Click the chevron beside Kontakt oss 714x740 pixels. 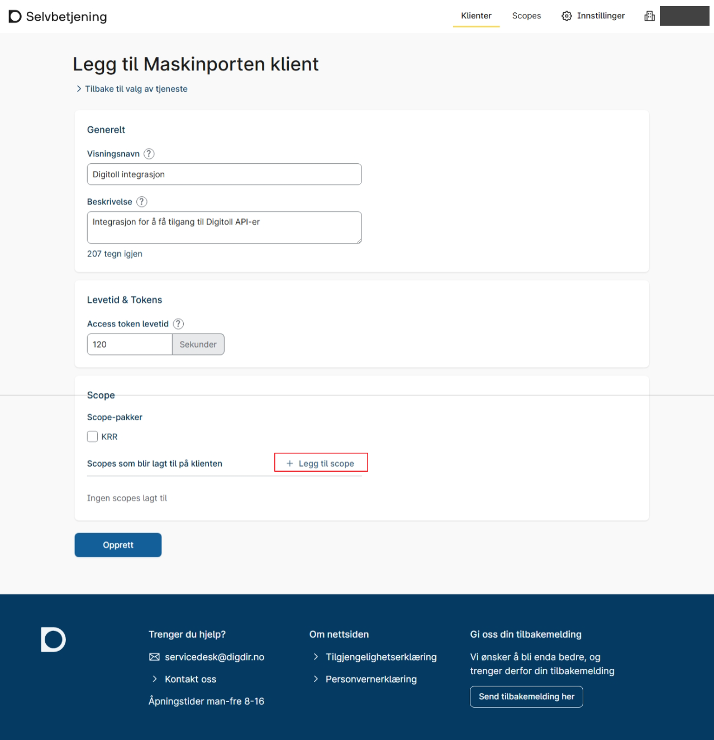[x=155, y=679]
